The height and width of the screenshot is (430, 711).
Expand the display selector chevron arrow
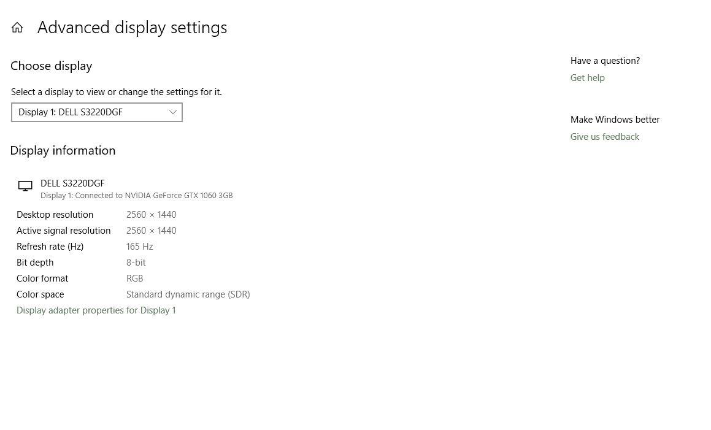click(172, 112)
